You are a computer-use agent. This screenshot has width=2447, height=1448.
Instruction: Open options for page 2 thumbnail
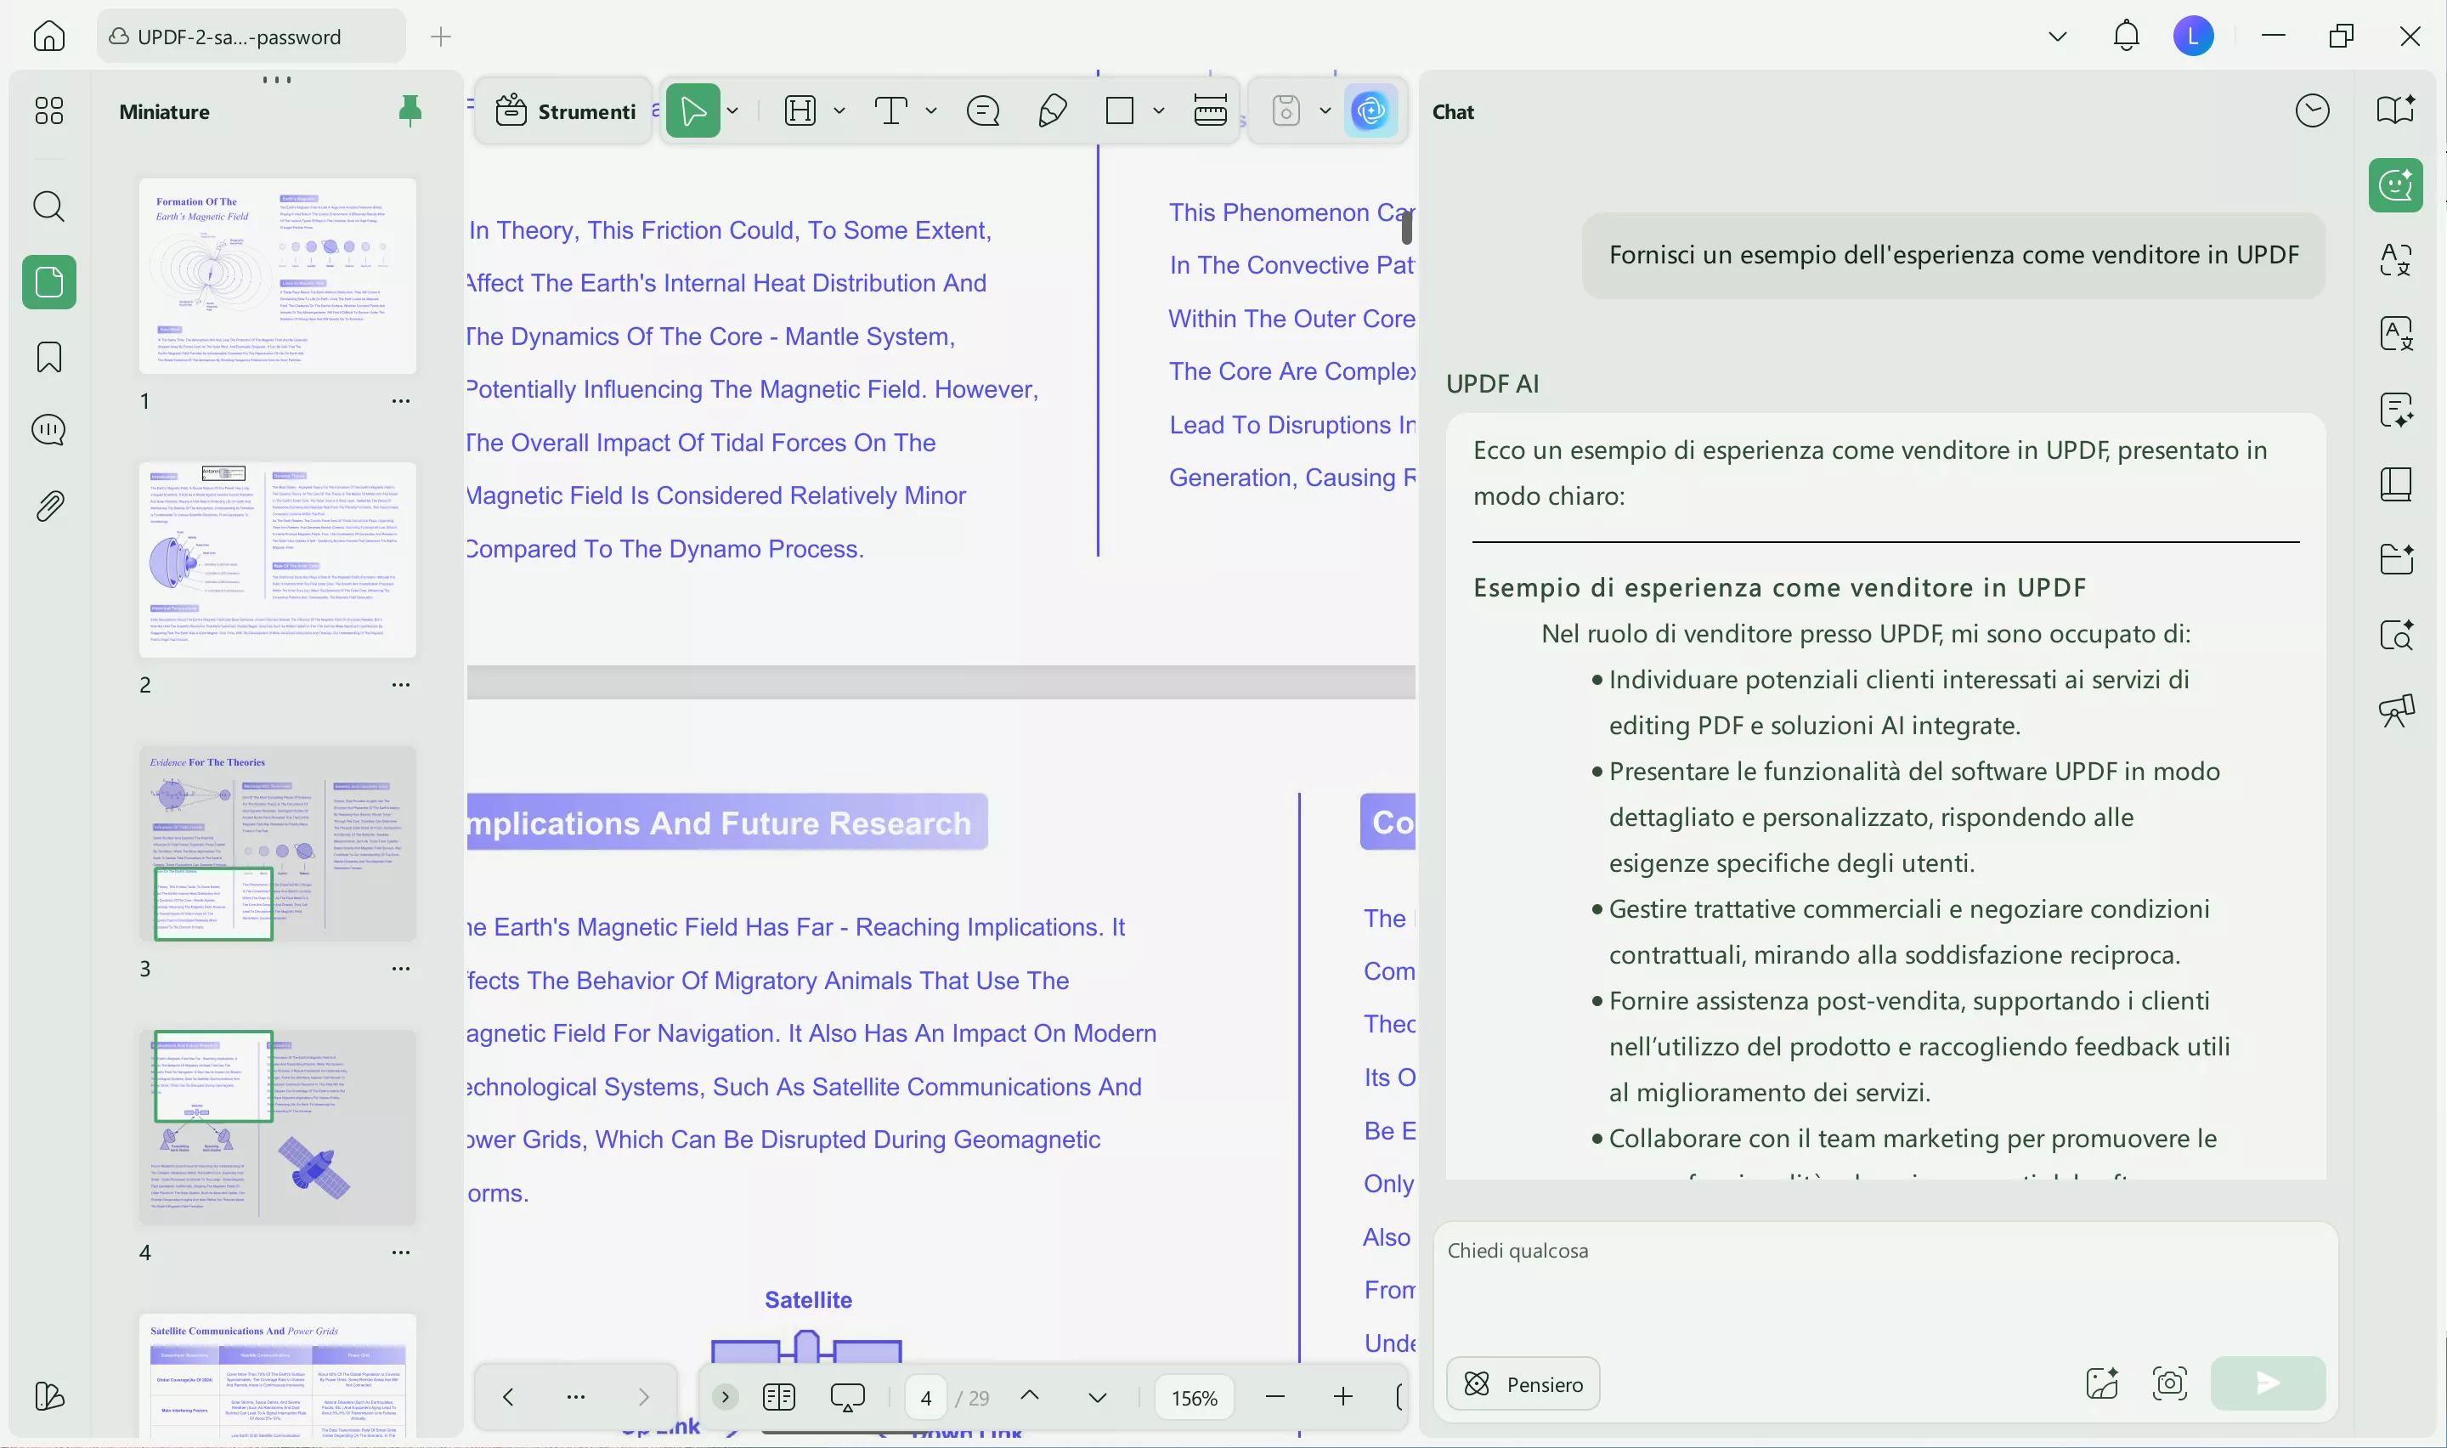pos(401,685)
